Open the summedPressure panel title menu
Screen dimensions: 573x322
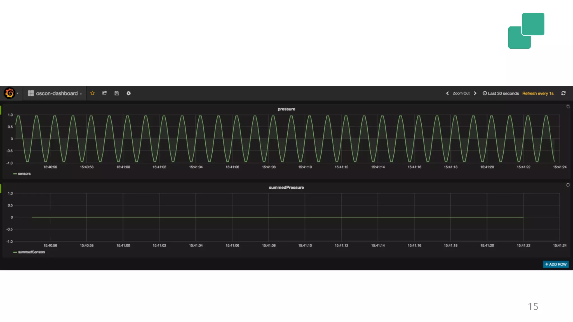click(x=286, y=188)
